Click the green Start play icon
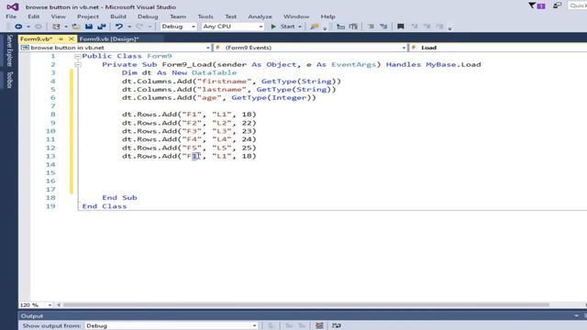The height and width of the screenshot is (330, 587). point(273,27)
